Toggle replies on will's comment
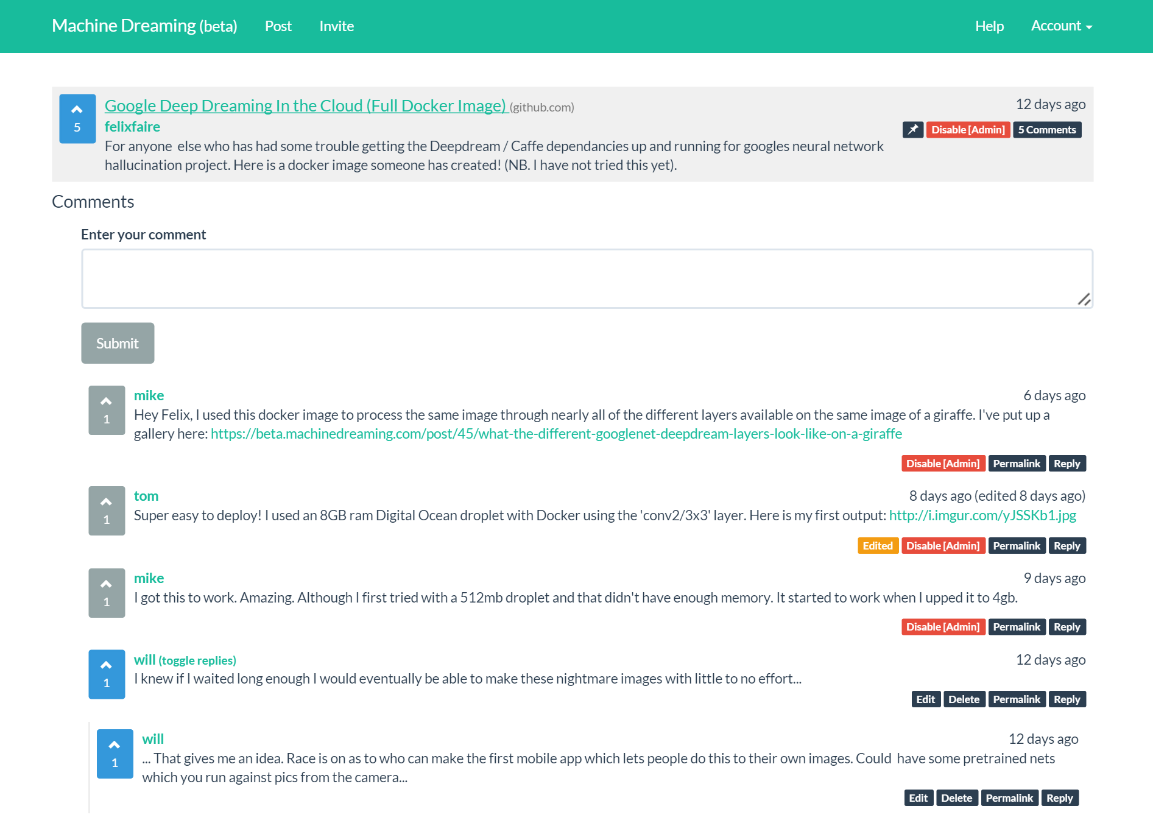The image size is (1153, 820). [197, 660]
